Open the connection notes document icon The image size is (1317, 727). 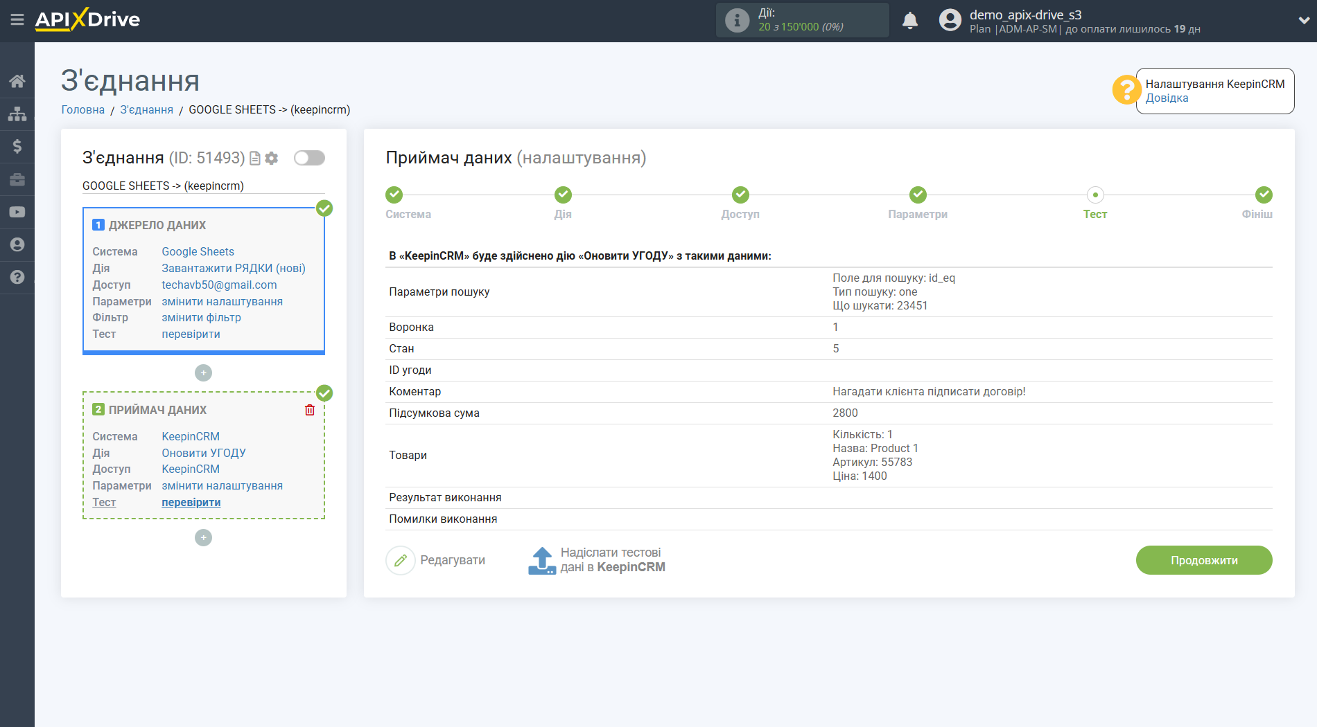pos(255,159)
